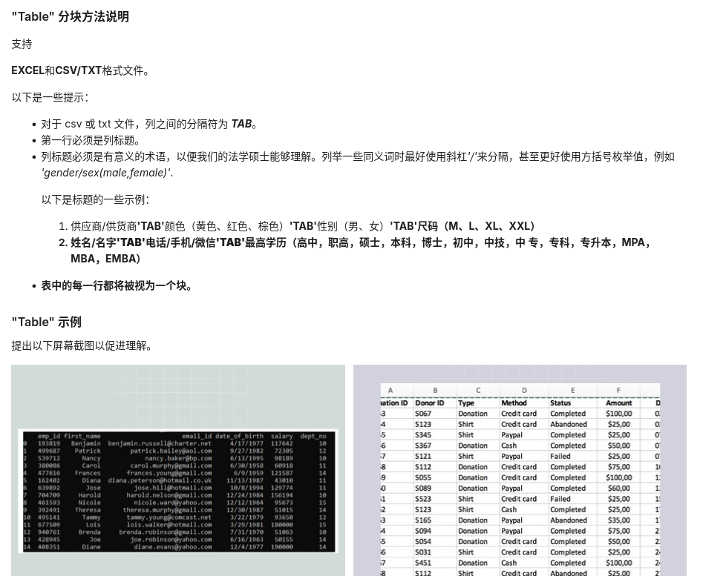Click the Donor ID column header in spreadsheet

click(430, 403)
